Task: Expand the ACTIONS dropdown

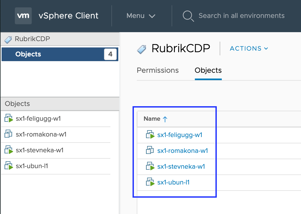Action: click(249, 48)
